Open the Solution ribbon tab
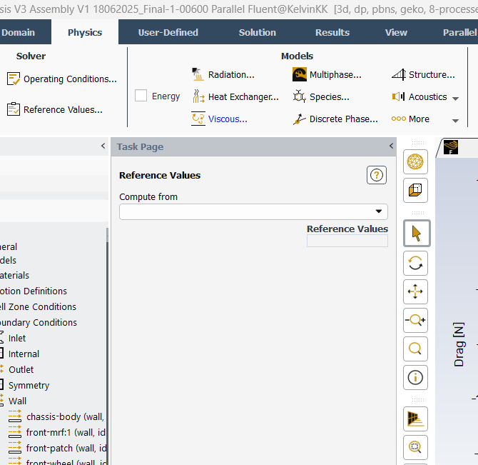This screenshot has height=465, width=478. (x=257, y=32)
